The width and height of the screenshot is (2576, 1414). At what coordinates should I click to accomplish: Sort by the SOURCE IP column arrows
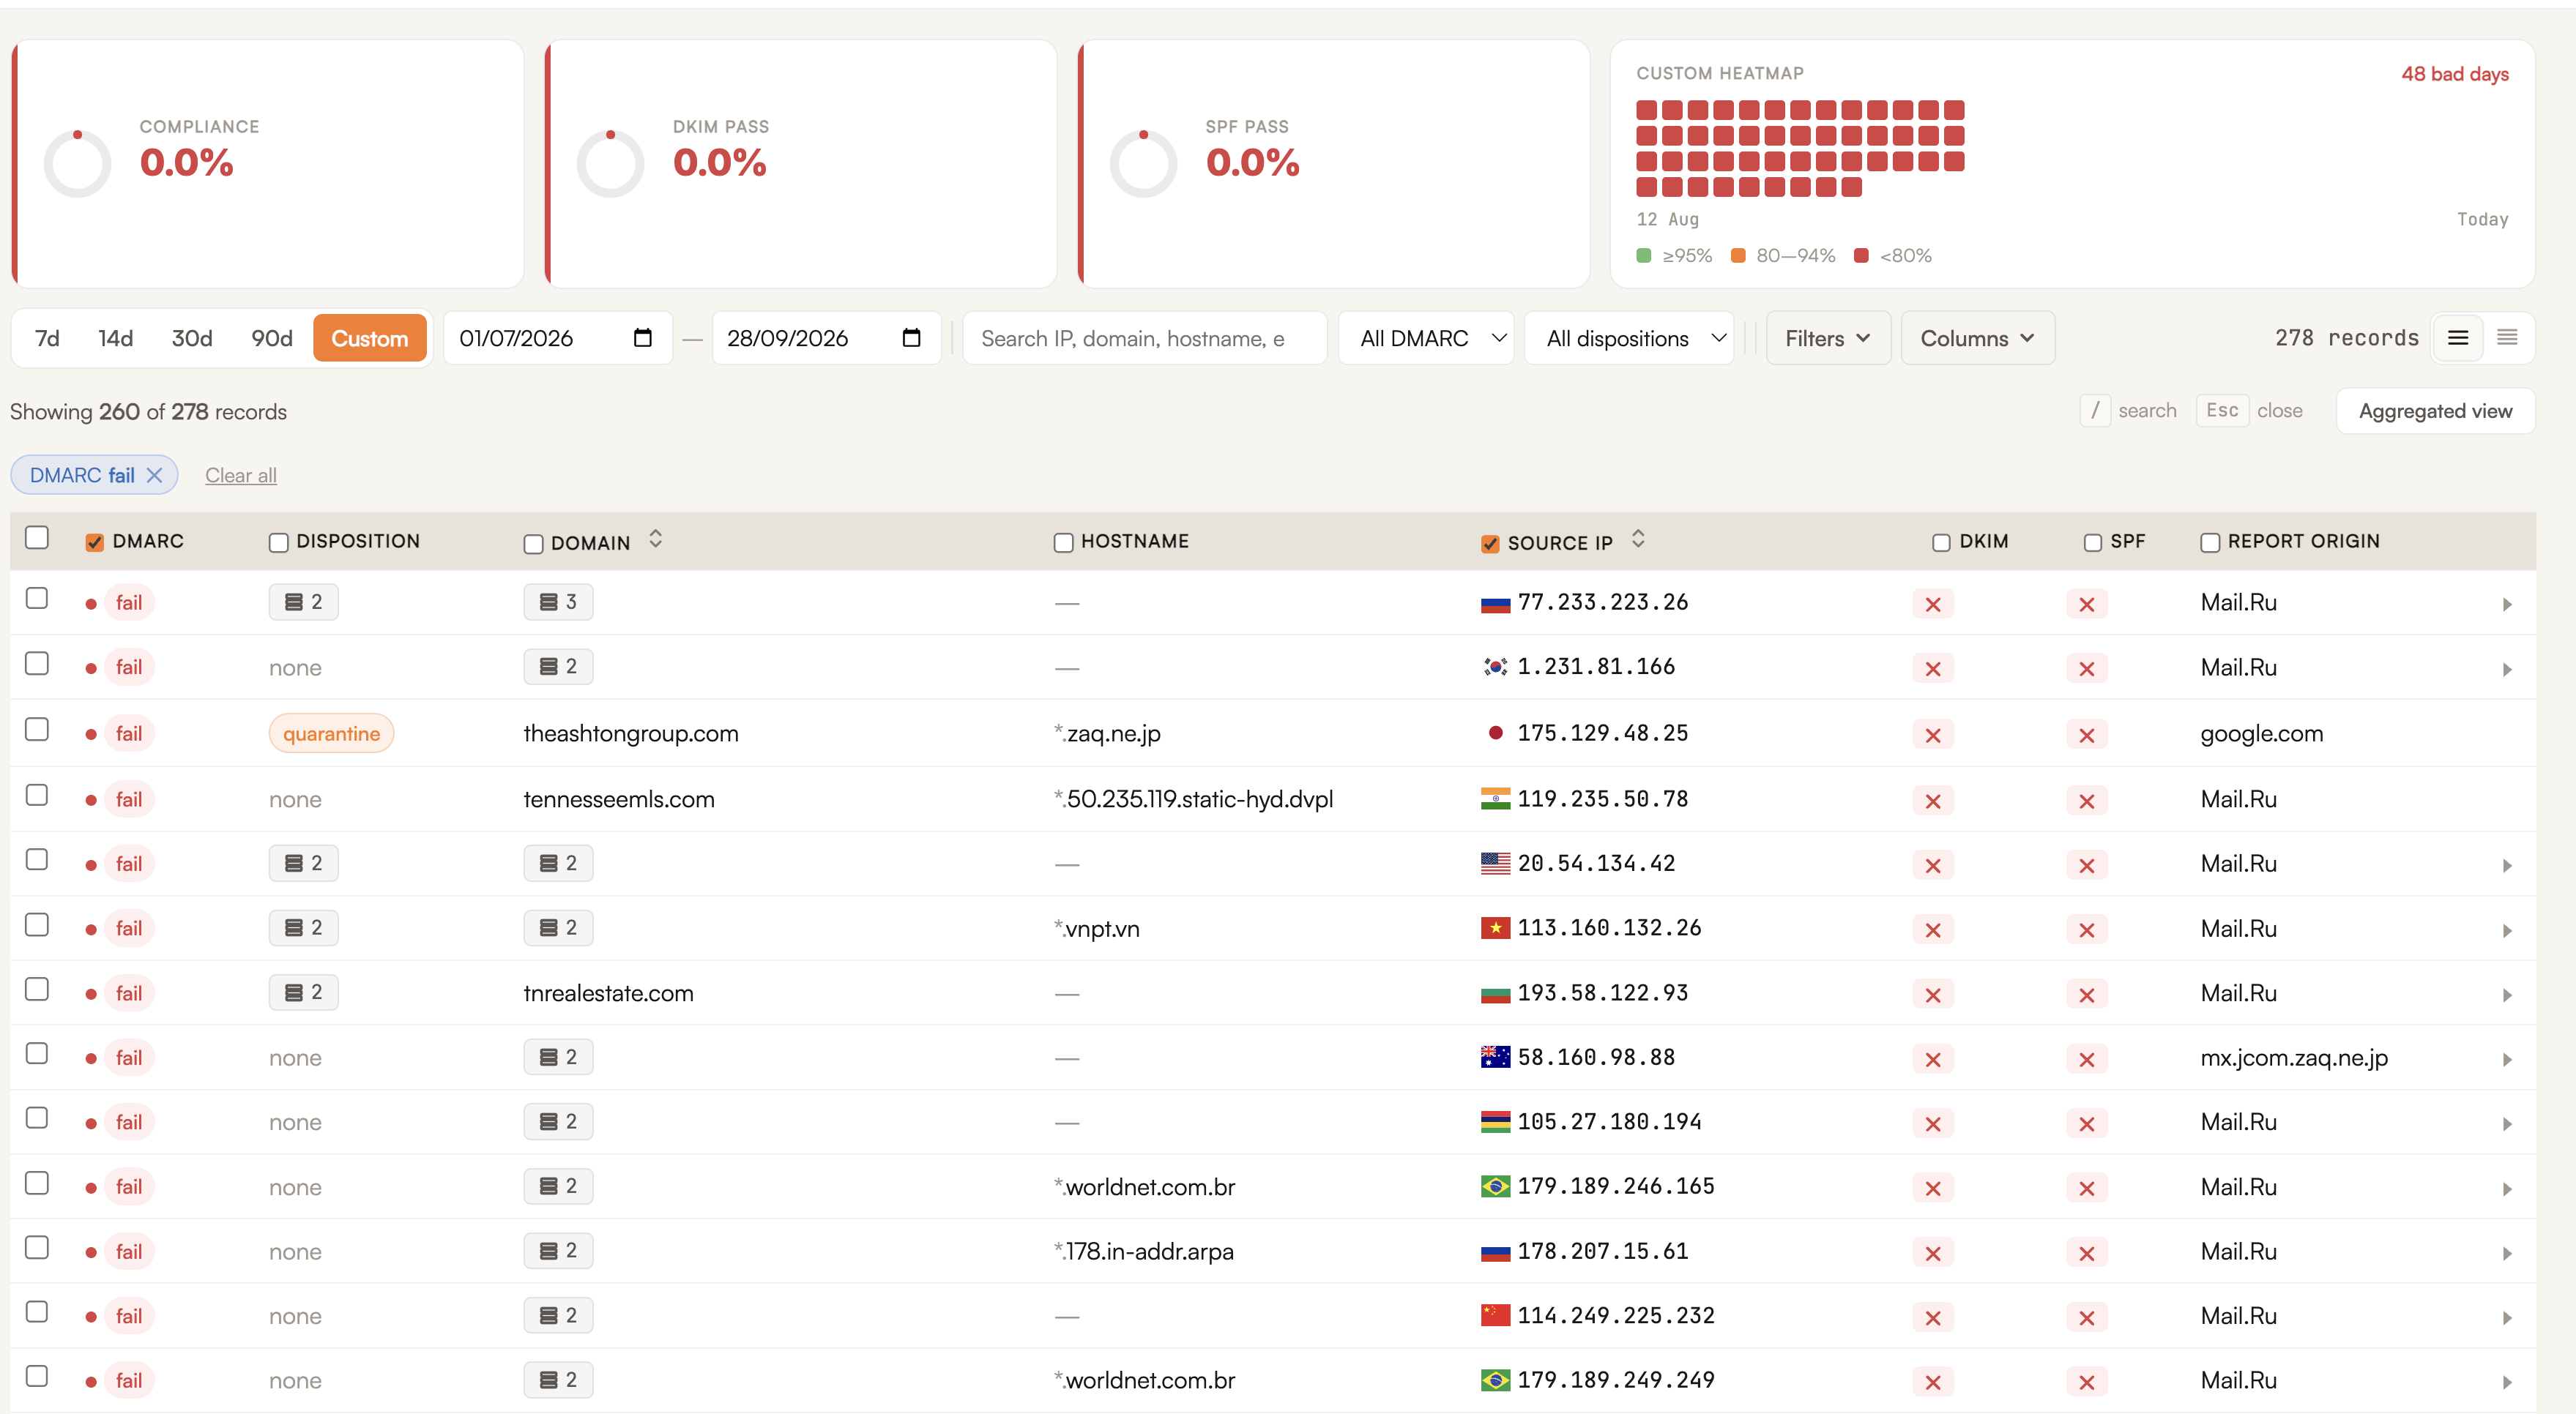1638,539
